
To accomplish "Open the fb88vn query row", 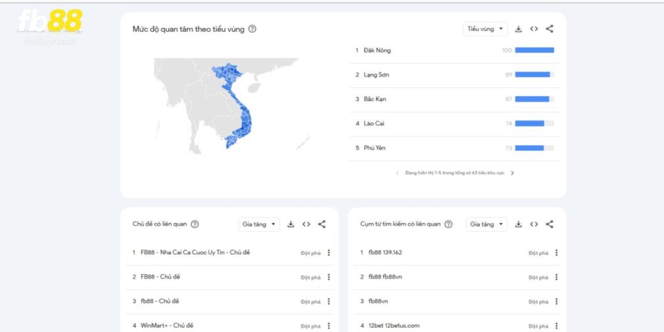I will (x=457, y=302).
